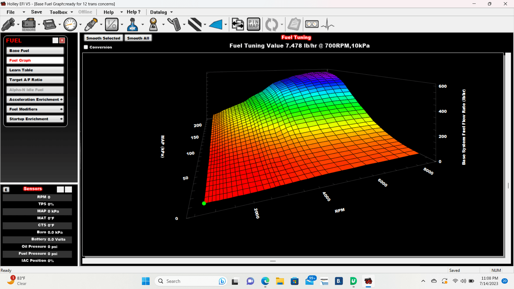The image size is (514, 289).
Task: Click the gauge/dashboard display icon
Action: pyautogui.click(x=312, y=24)
